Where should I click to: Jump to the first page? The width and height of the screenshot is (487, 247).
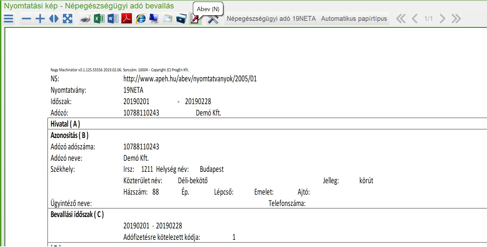(401, 19)
